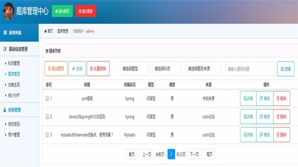Open 试卷生成 in the sidebar menu
Image resolution: width=298 pixels, height=167 pixels.
14,84
